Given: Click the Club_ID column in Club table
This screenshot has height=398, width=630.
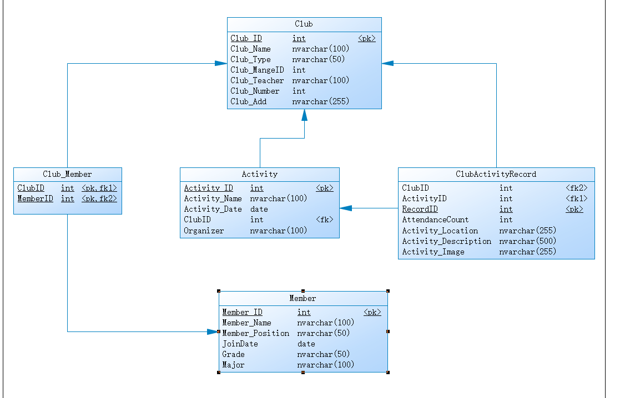Looking at the screenshot, I should [246, 38].
